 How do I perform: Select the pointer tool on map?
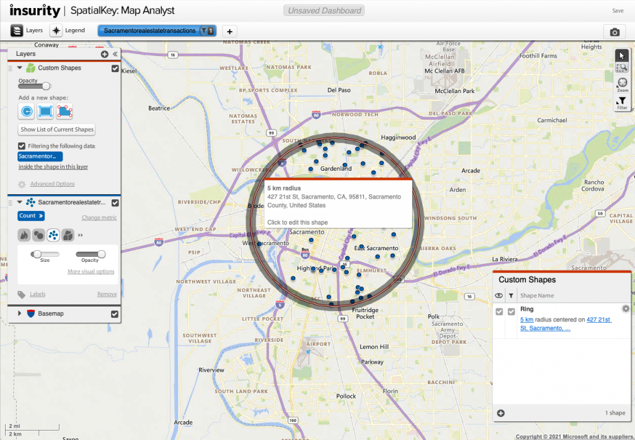(x=621, y=55)
